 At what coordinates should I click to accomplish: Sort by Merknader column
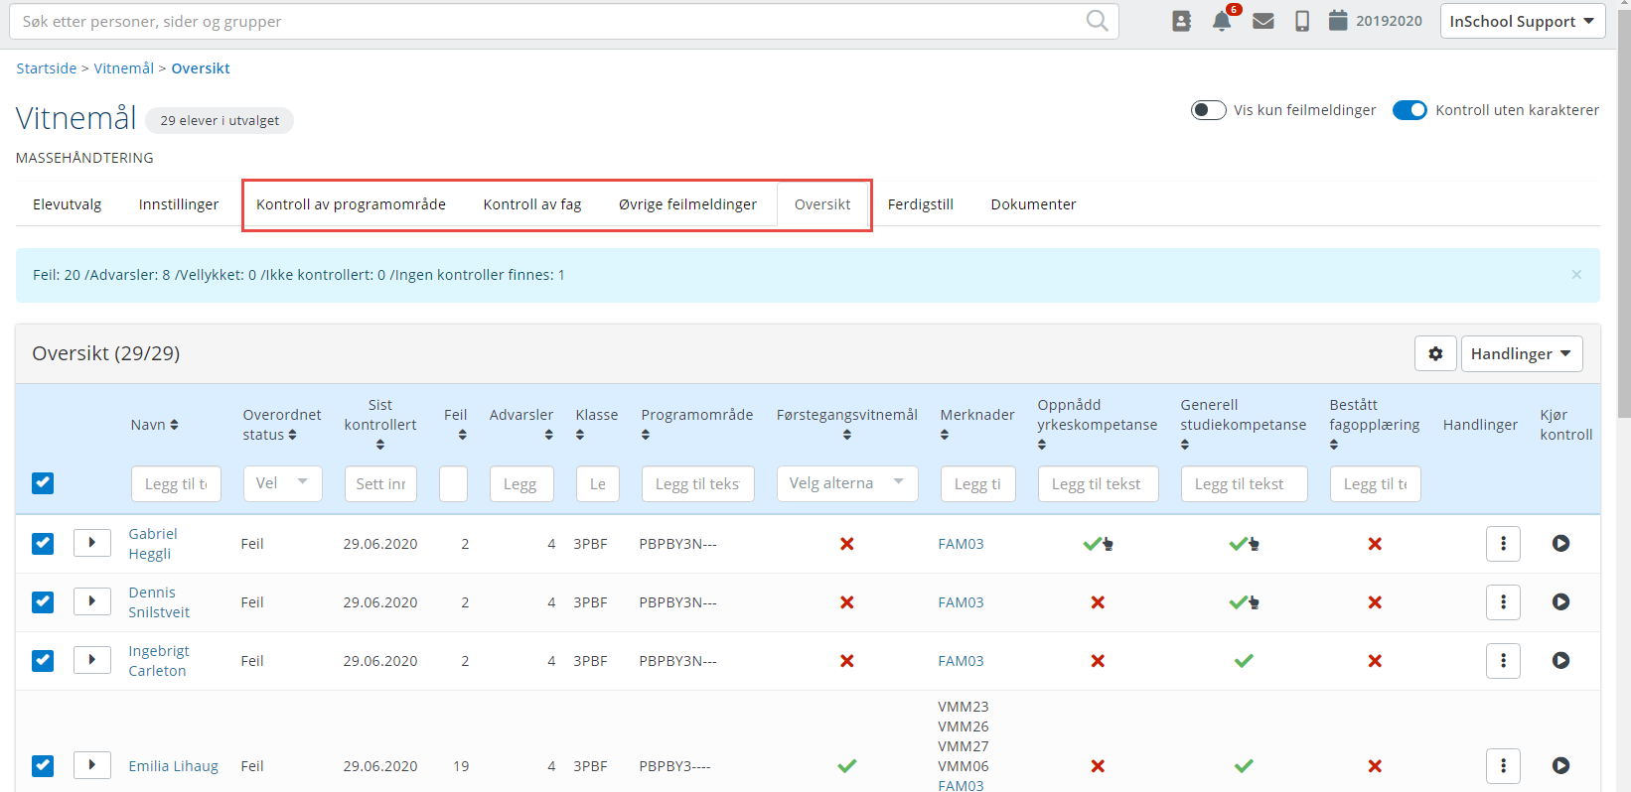coord(945,435)
